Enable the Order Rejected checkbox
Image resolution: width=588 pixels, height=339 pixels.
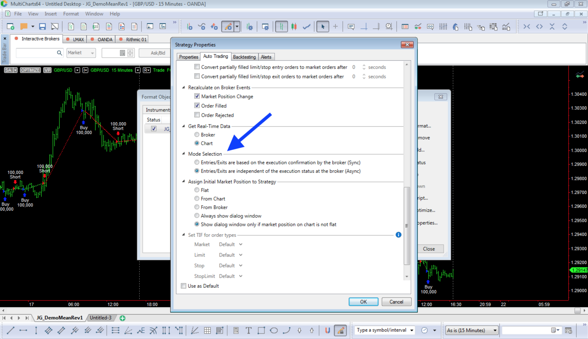pos(197,115)
